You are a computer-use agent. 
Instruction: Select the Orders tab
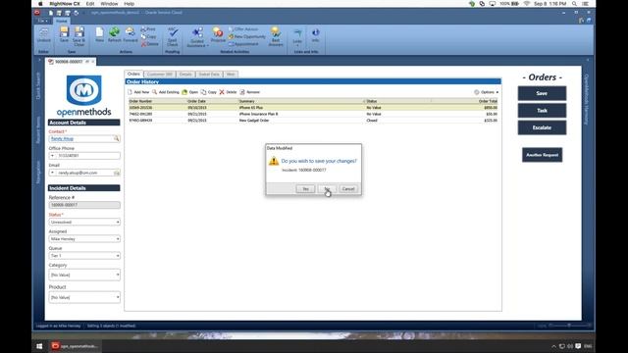pos(133,75)
